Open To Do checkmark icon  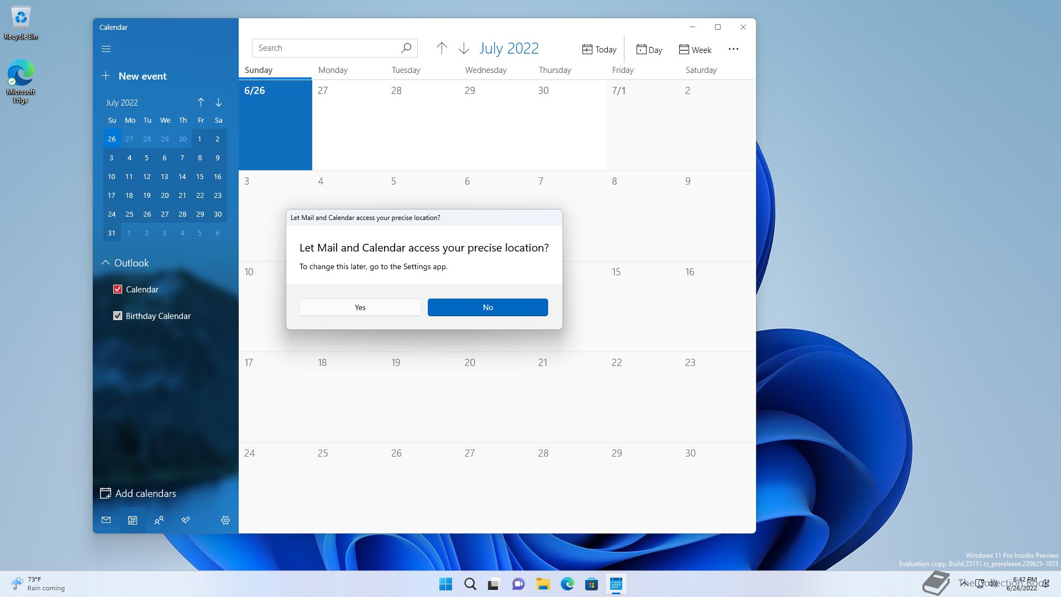186,520
